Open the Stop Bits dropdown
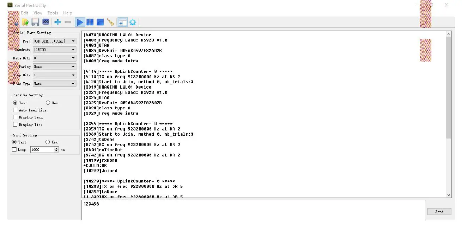462x225 pixels. [55, 75]
